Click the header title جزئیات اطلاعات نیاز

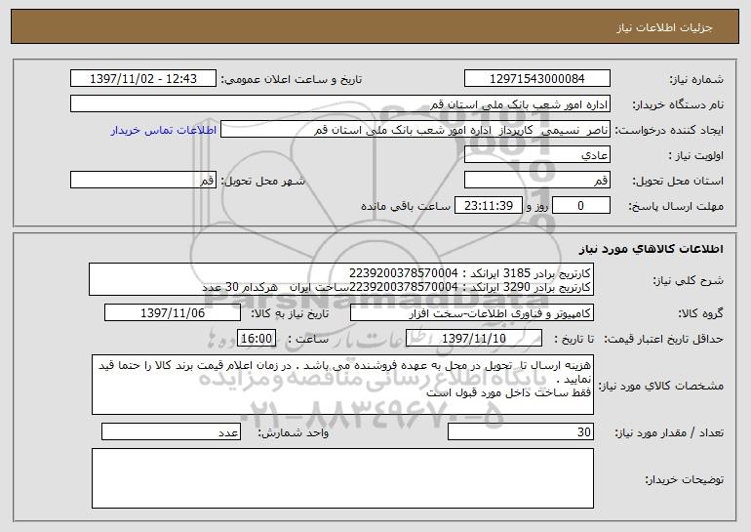664,27
